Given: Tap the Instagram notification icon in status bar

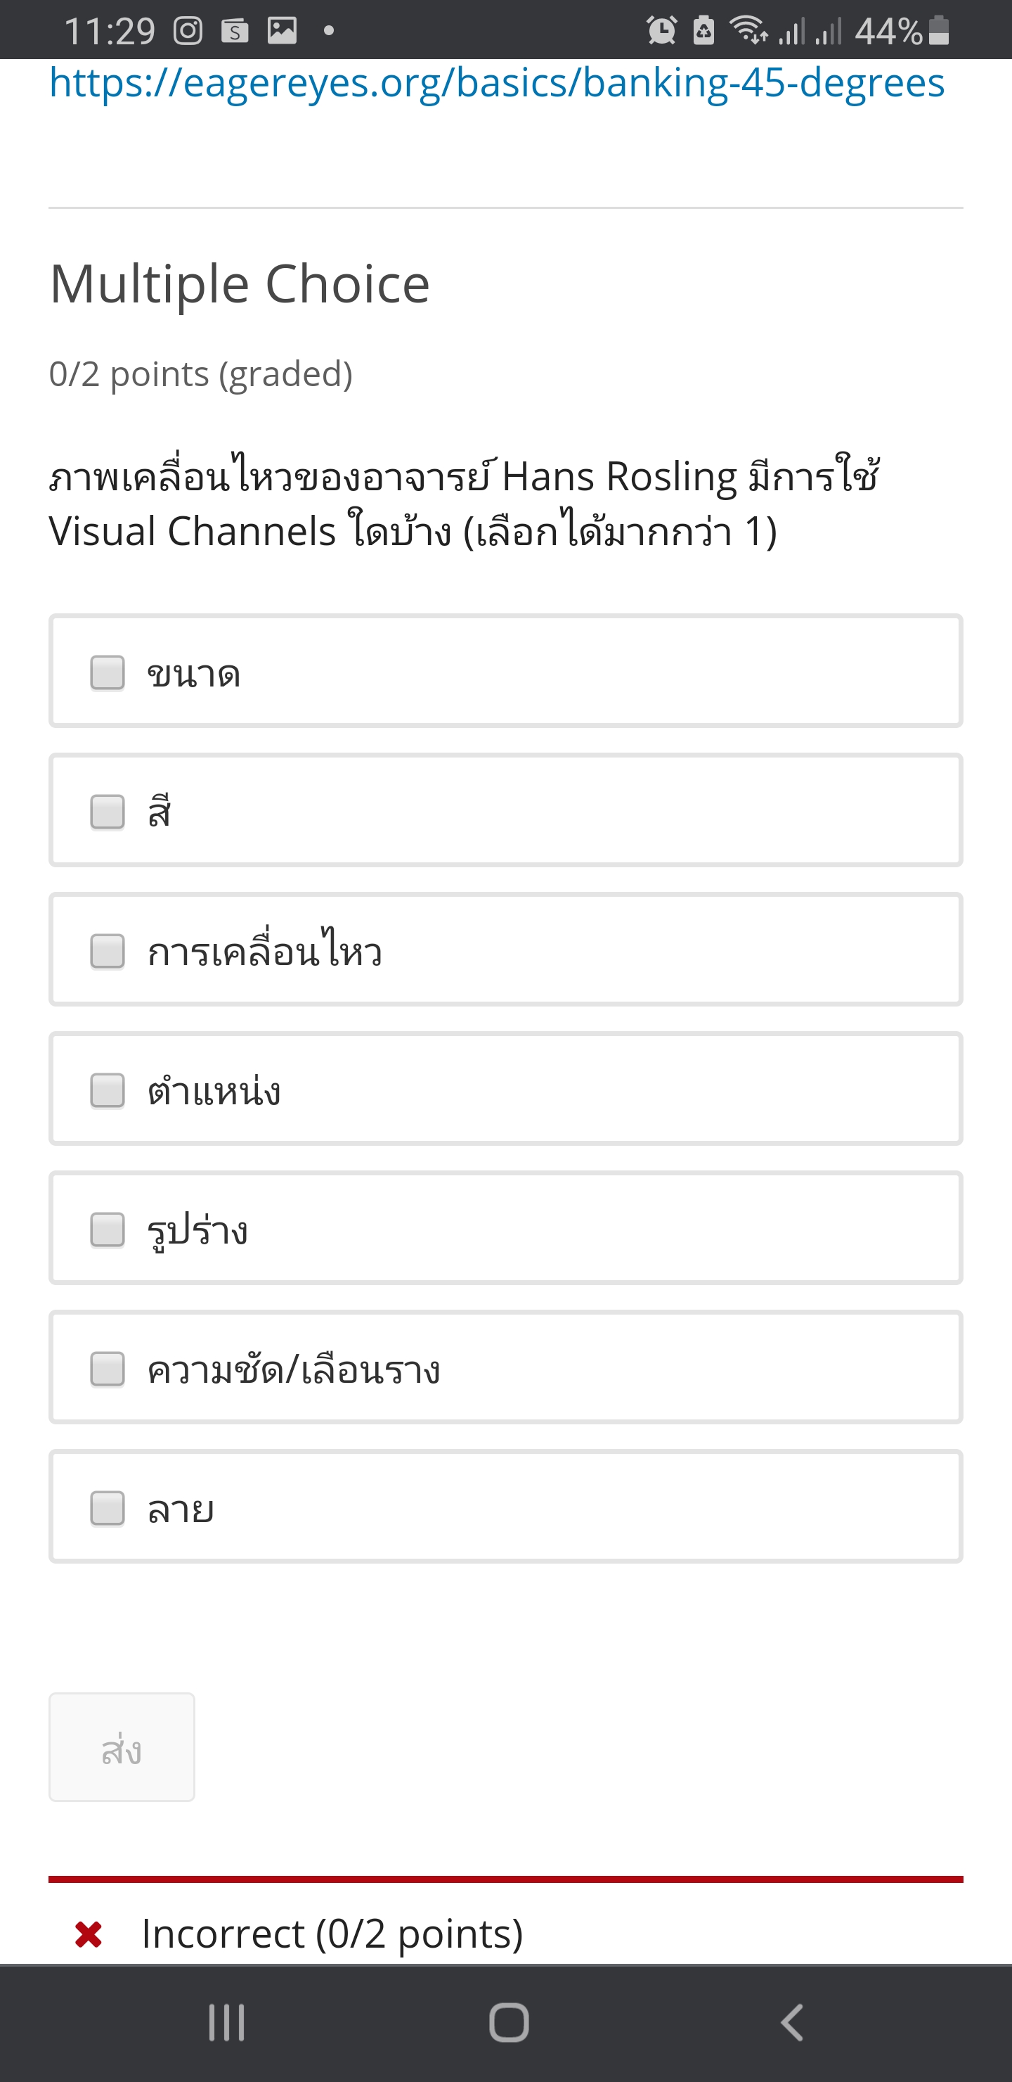Looking at the screenshot, I should pos(188,32).
